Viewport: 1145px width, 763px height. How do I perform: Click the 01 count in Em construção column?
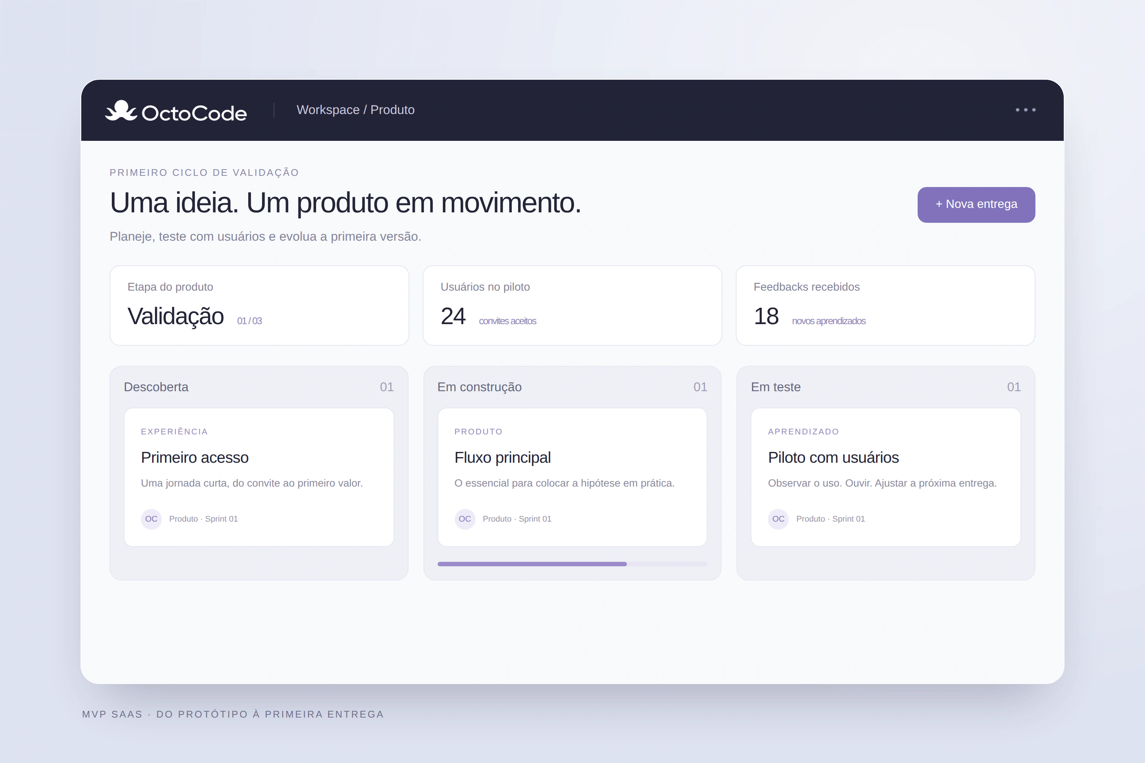tap(700, 387)
